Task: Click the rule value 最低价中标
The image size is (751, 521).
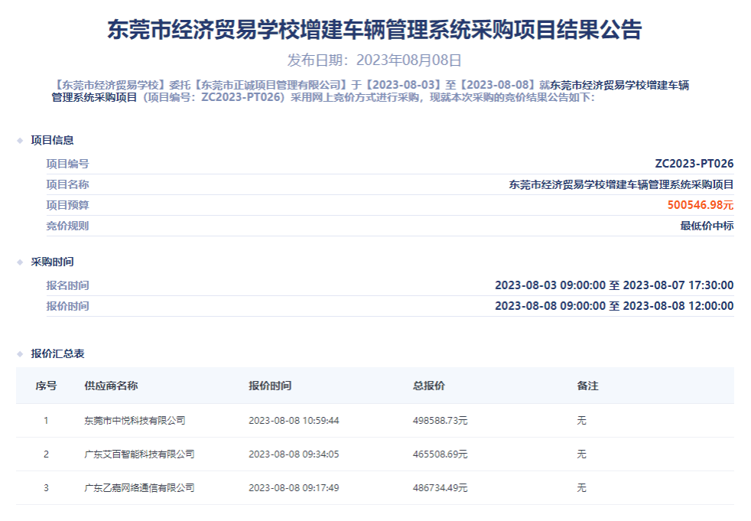Action: (707, 226)
